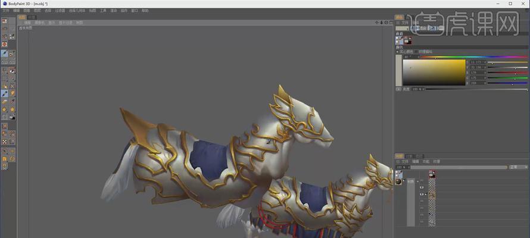This screenshot has height=238, width=530.
Task: Click the hue degree input field
Action: [410, 57]
